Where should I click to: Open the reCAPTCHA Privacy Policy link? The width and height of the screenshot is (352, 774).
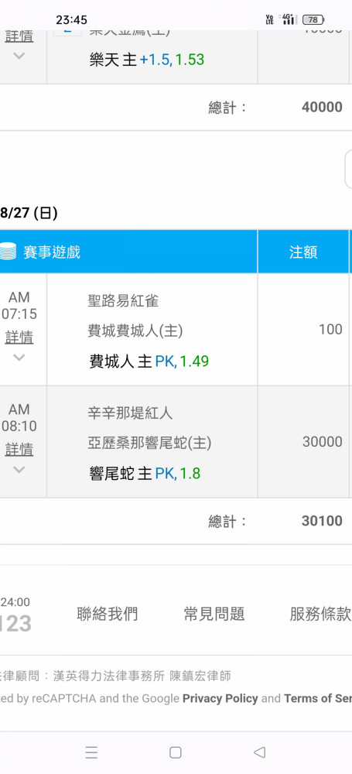point(220,698)
